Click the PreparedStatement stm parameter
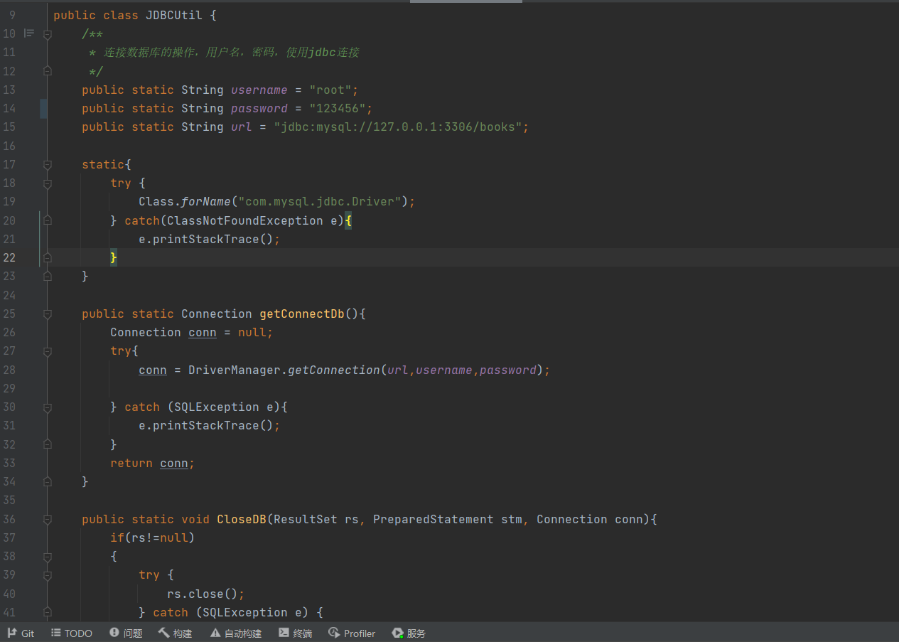 [x=448, y=520]
